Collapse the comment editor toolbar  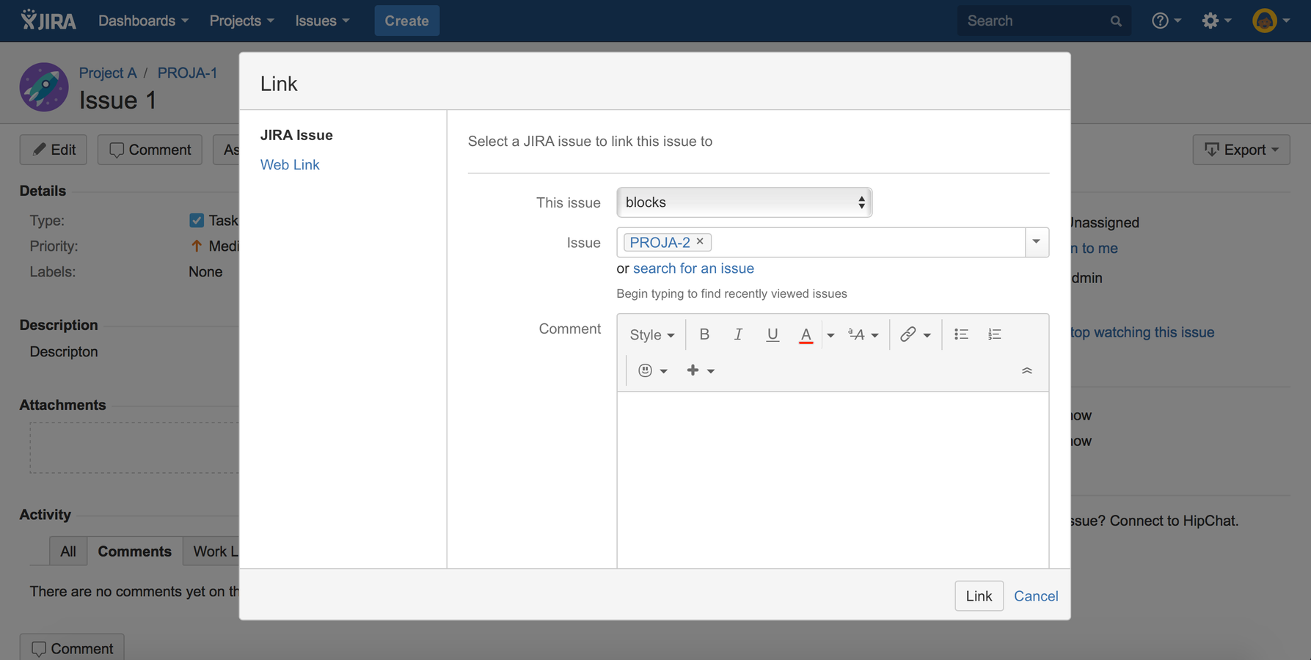click(x=1026, y=370)
